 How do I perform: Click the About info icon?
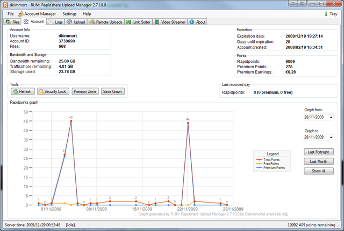(x=192, y=22)
